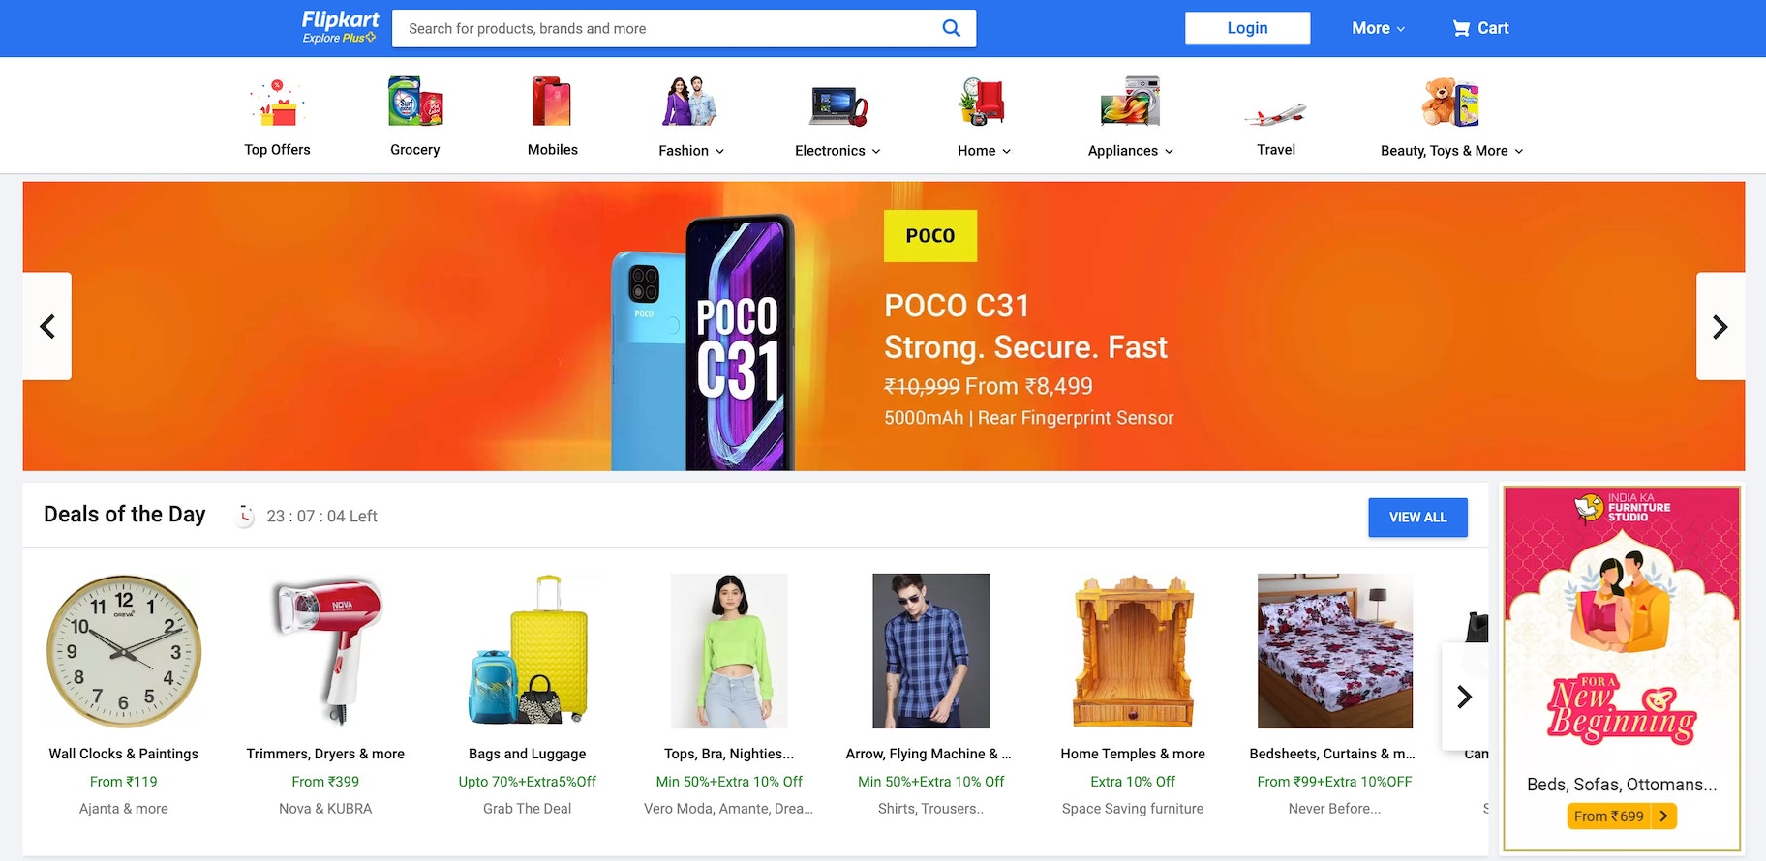1766x861 pixels.
Task: Click the Explore Plus link
Action: 339,39
